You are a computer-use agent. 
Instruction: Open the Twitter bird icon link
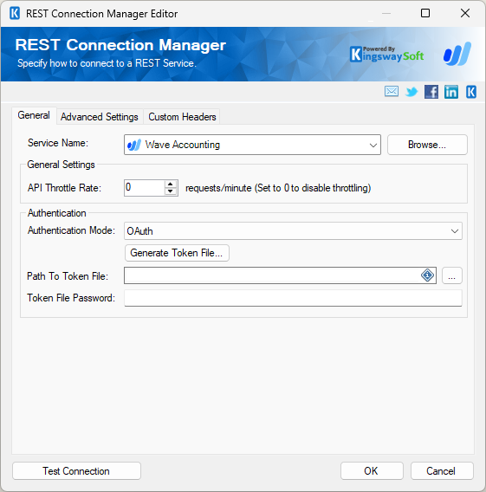coord(411,92)
